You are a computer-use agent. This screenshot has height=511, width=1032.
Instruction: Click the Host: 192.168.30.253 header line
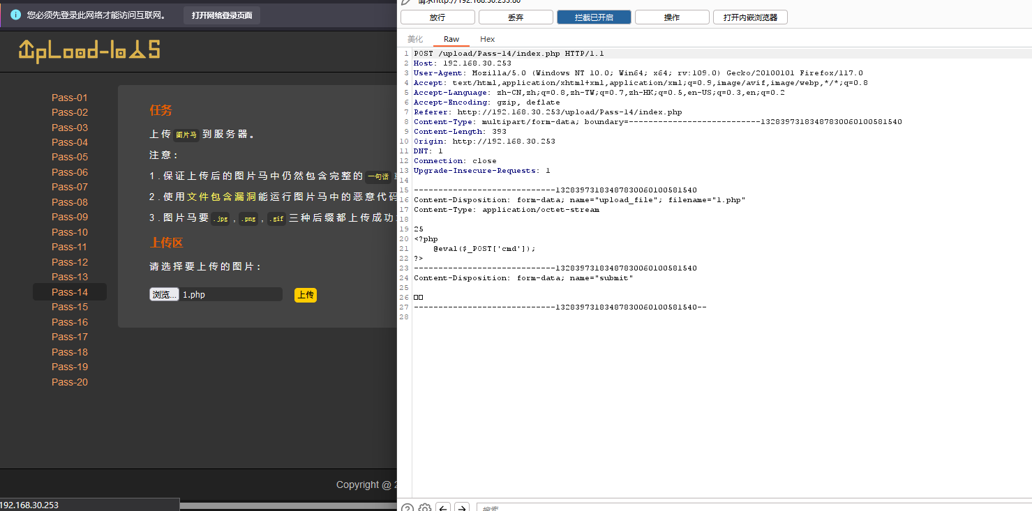pos(463,63)
